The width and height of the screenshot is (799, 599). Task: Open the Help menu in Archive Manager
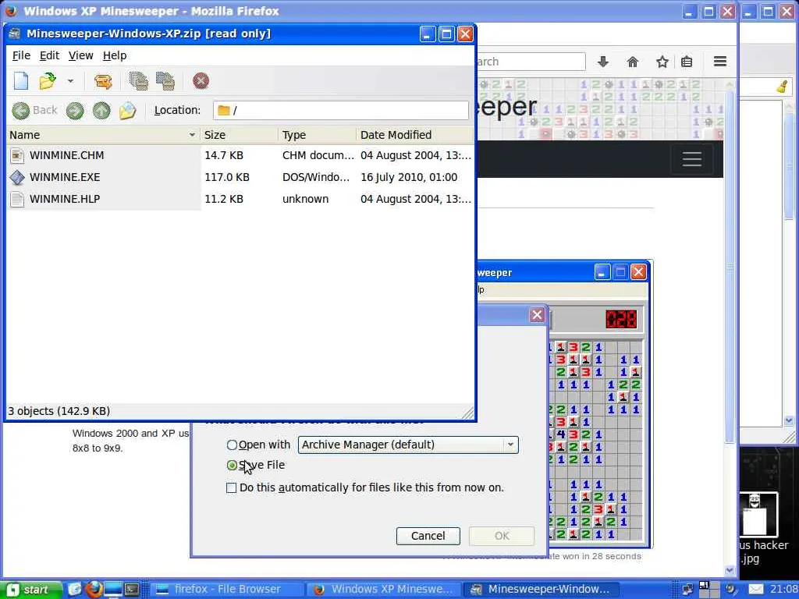click(x=115, y=55)
